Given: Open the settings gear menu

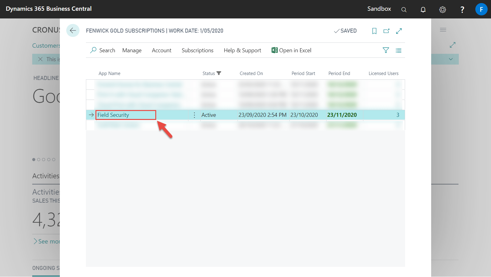Looking at the screenshot, I should [442, 10].
